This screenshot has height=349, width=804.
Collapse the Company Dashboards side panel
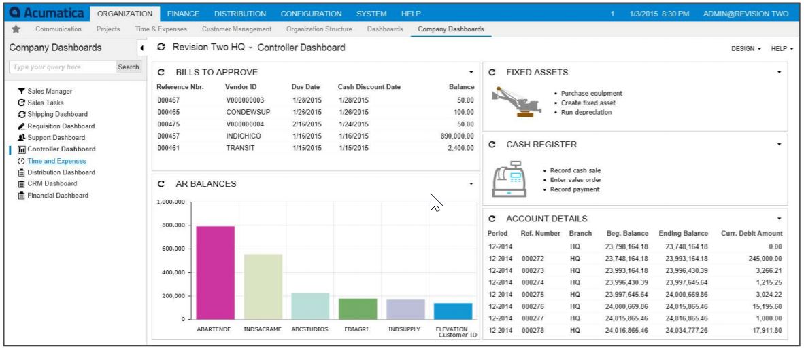(141, 48)
